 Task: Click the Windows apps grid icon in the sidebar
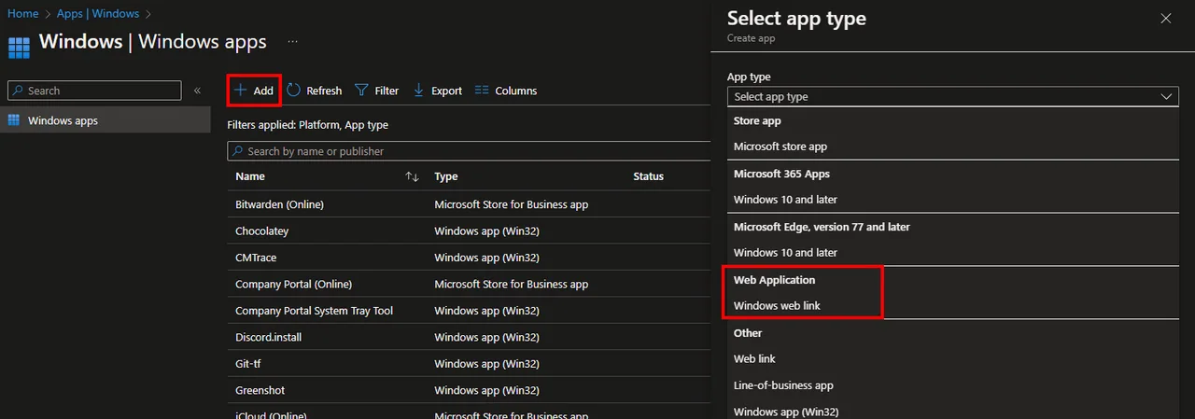click(14, 120)
